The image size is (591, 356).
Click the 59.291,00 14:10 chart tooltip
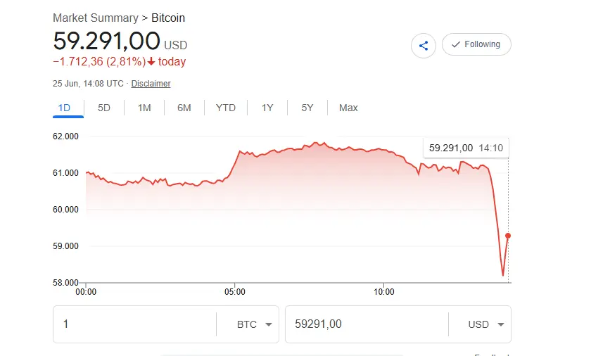(x=466, y=148)
